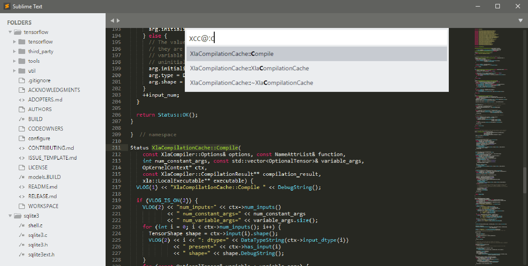Click the configure file icon
The width and height of the screenshot is (528, 266).
(x=22, y=138)
